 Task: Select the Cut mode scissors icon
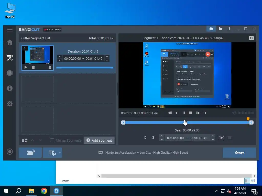click(10, 58)
